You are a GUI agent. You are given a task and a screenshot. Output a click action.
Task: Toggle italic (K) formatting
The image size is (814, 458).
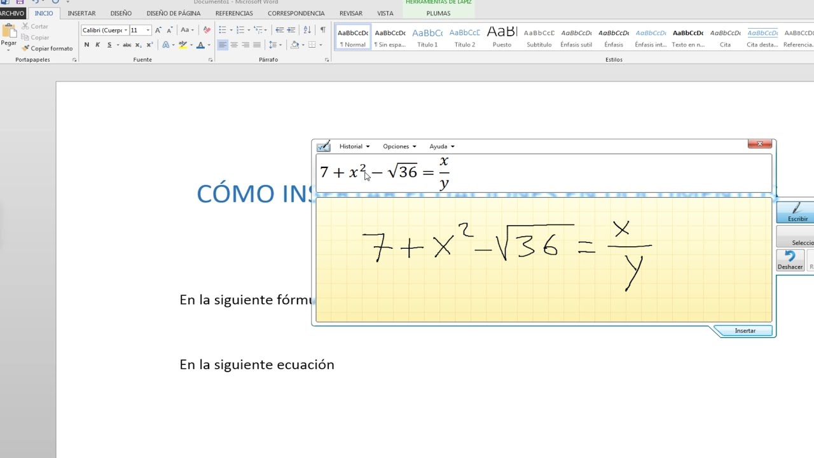pyautogui.click(x=97, y=45)
